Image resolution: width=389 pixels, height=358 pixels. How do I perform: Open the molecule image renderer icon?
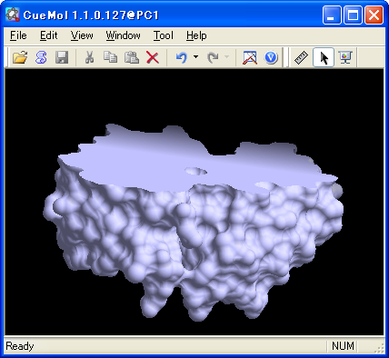(x=250, y=57)
